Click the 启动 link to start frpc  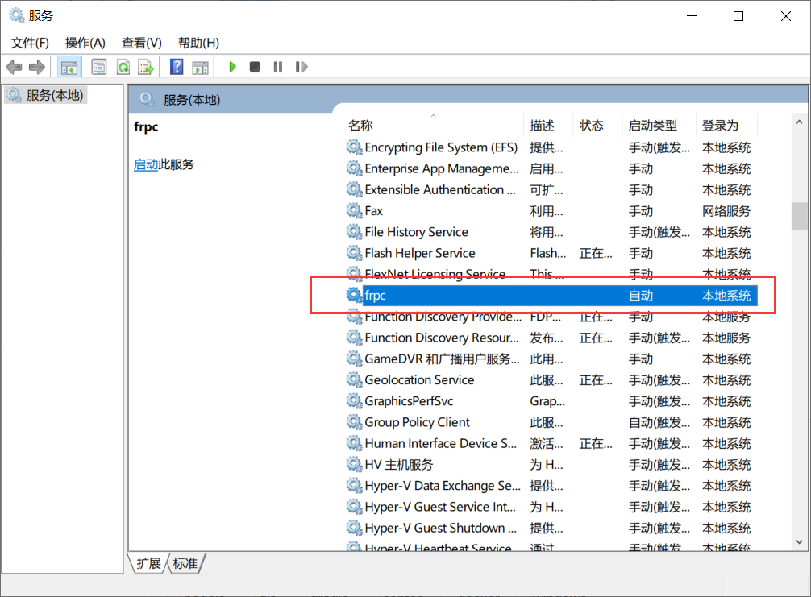point(146,164)
